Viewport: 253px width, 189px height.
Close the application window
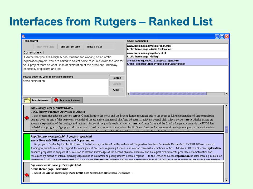pos(227,36)
